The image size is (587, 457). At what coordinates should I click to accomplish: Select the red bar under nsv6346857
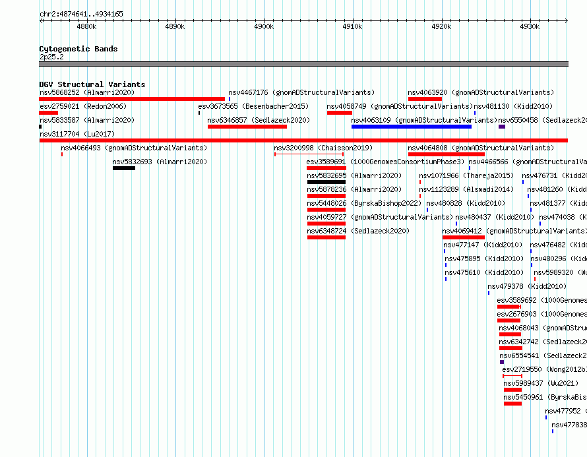coord(247,127)
